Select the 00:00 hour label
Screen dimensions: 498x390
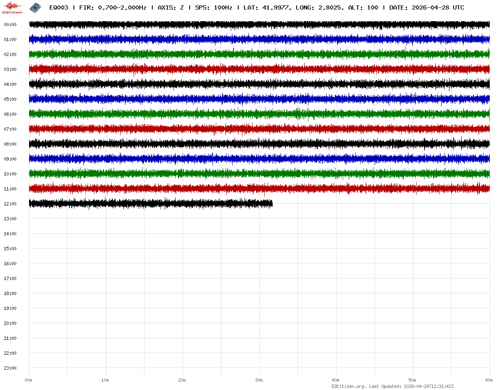10,24
